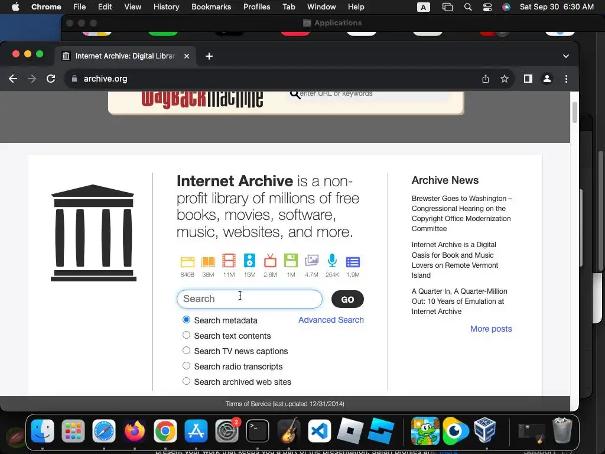Expand the tab search dropdown chevron
Screen dimensions: 605x454
tap(565, 56)
